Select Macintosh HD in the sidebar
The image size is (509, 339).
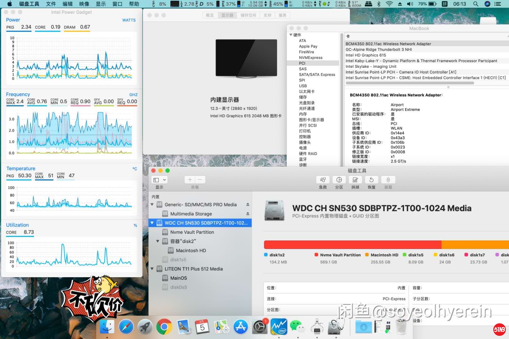191,250
